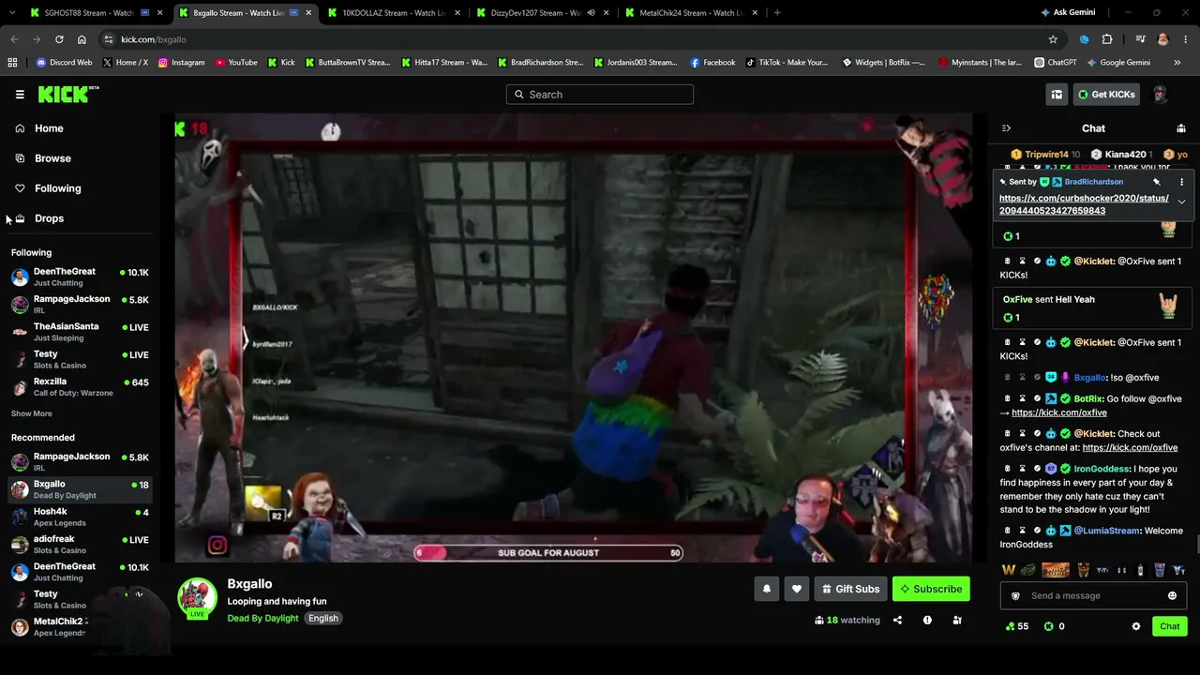Click the Instagram icon on stream overlay
This screenshot has height=675, width=1200.
(x=217, y=545)
